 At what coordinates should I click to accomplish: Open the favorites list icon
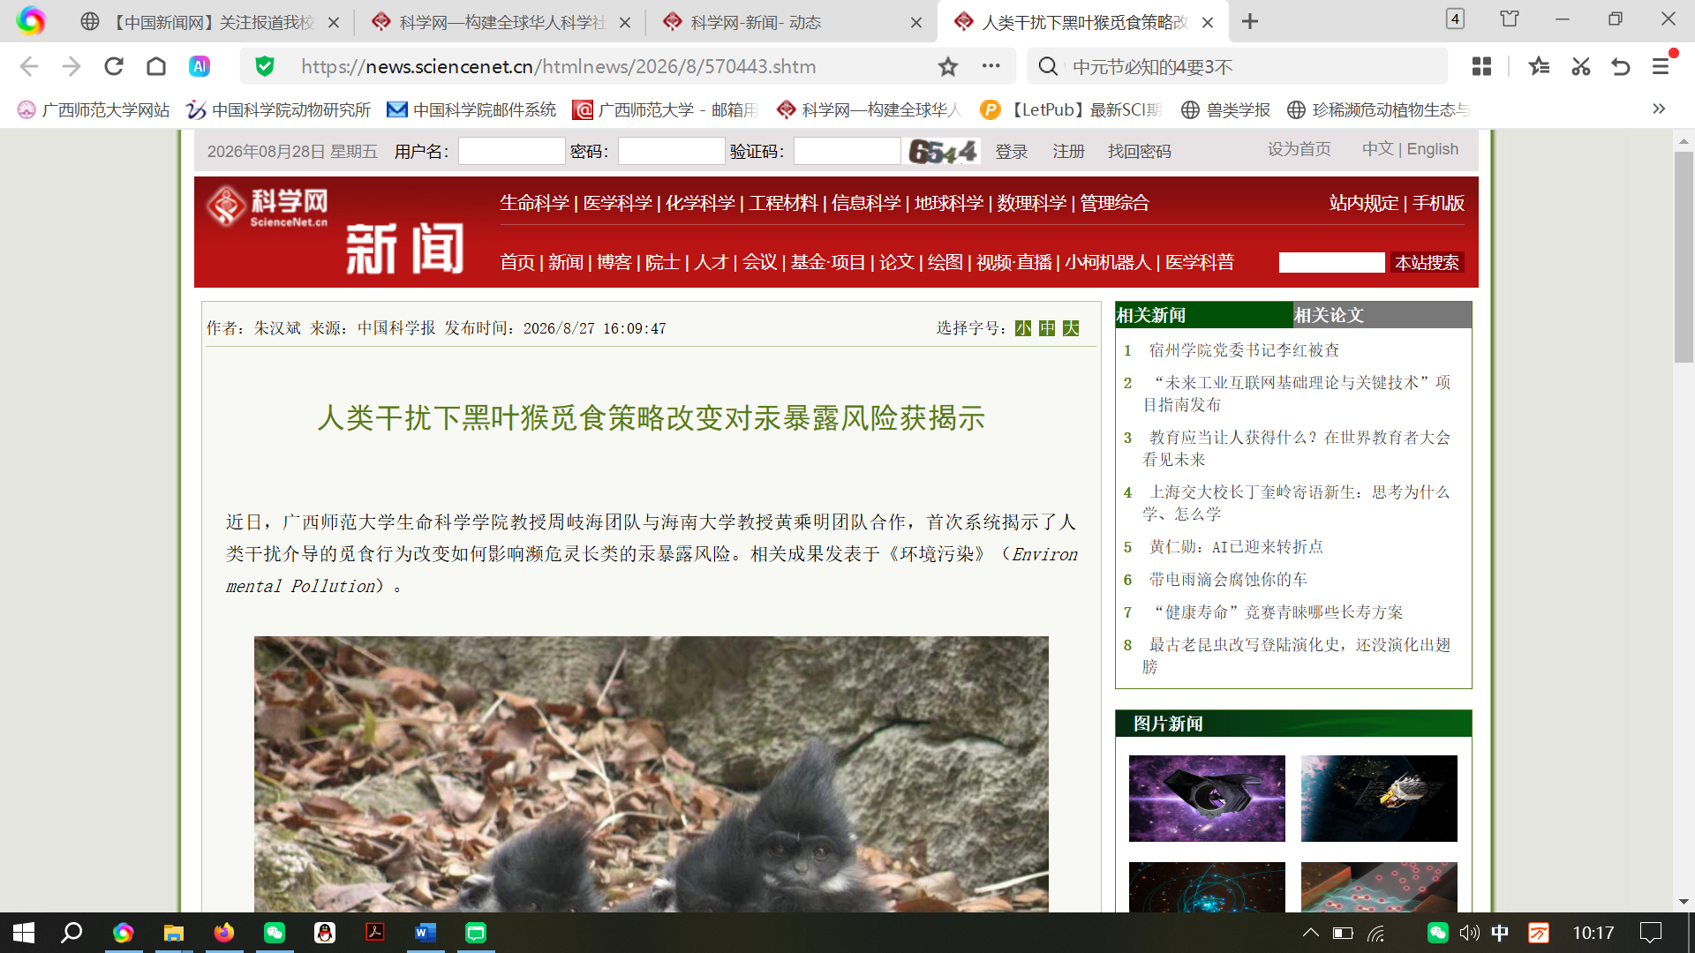point(1539,66)
